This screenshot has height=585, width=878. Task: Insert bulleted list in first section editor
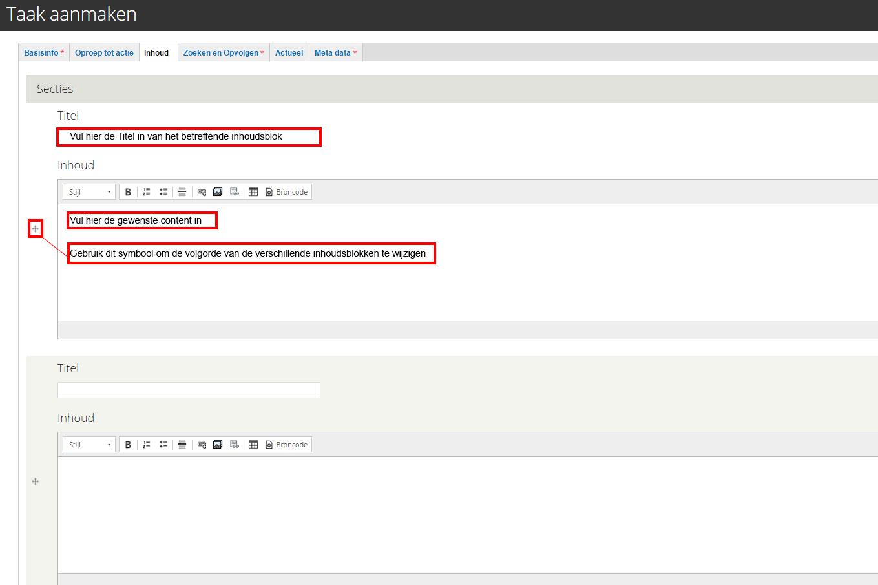coord(163,192)
